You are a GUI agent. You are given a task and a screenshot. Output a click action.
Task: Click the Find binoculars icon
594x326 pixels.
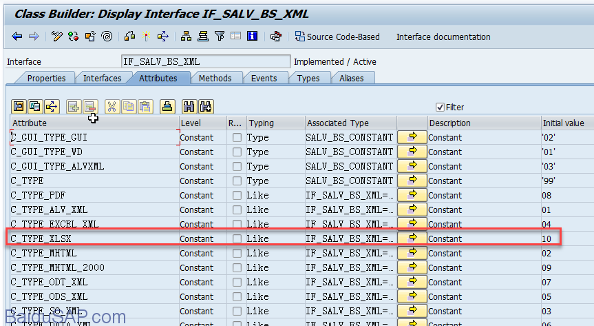point(189,107)
